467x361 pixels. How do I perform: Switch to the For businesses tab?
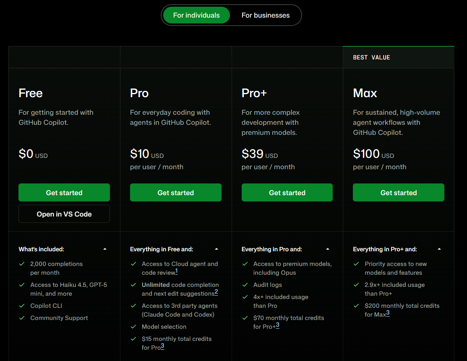tap(265, 15)
